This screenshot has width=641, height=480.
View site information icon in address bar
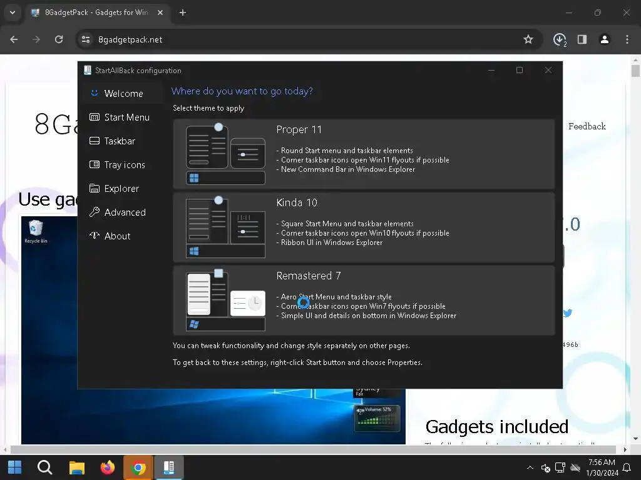point(86,39)
